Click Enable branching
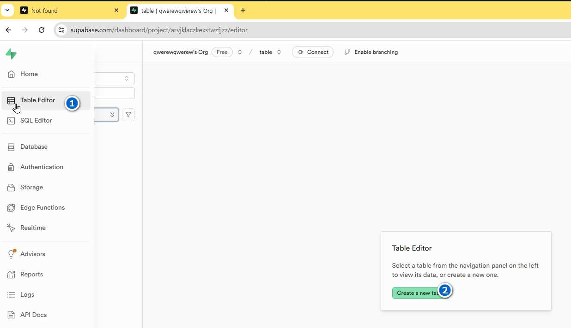Viewport: 571px width, 328px height. 371,53
